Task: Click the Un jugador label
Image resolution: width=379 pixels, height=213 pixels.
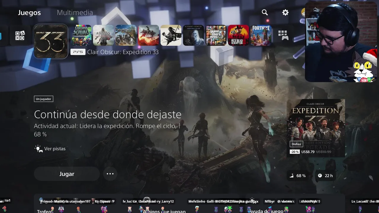Action: [x=44, y=99]
